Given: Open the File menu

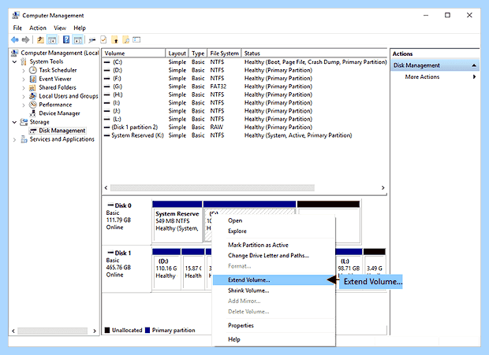Looking at the screenshot, I should tap(17, 28).
